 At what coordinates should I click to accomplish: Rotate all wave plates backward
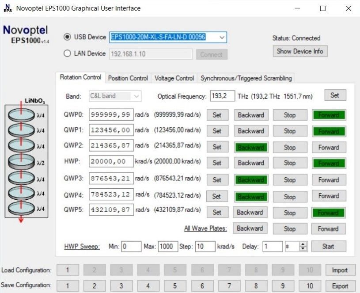click(x=250, y=228)
